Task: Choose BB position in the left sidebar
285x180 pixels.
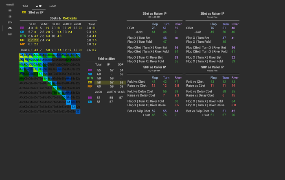Action: [10, 11]
